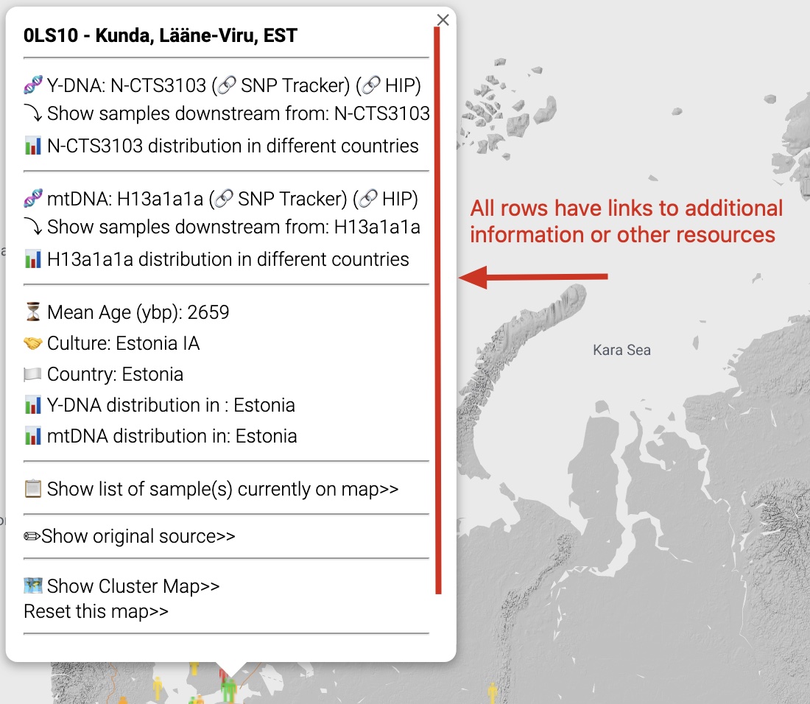View Y-DNA distribution in Estonia

click(x=169, y=404)
